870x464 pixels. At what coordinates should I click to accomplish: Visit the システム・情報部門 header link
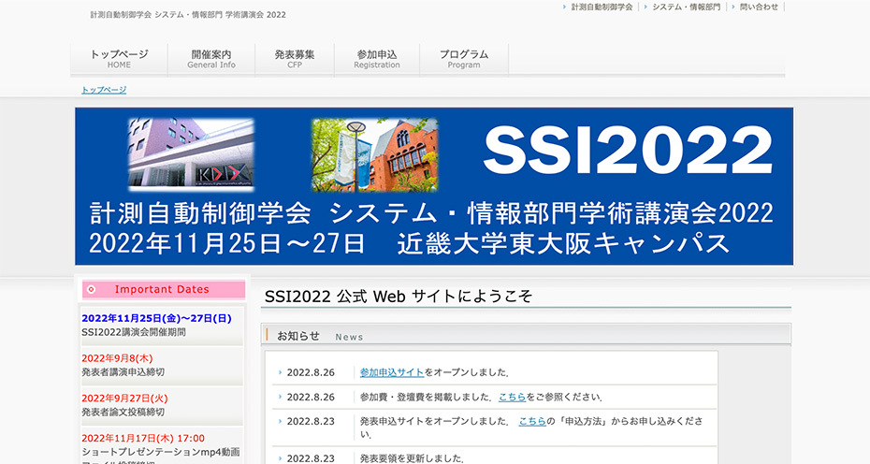687,7
